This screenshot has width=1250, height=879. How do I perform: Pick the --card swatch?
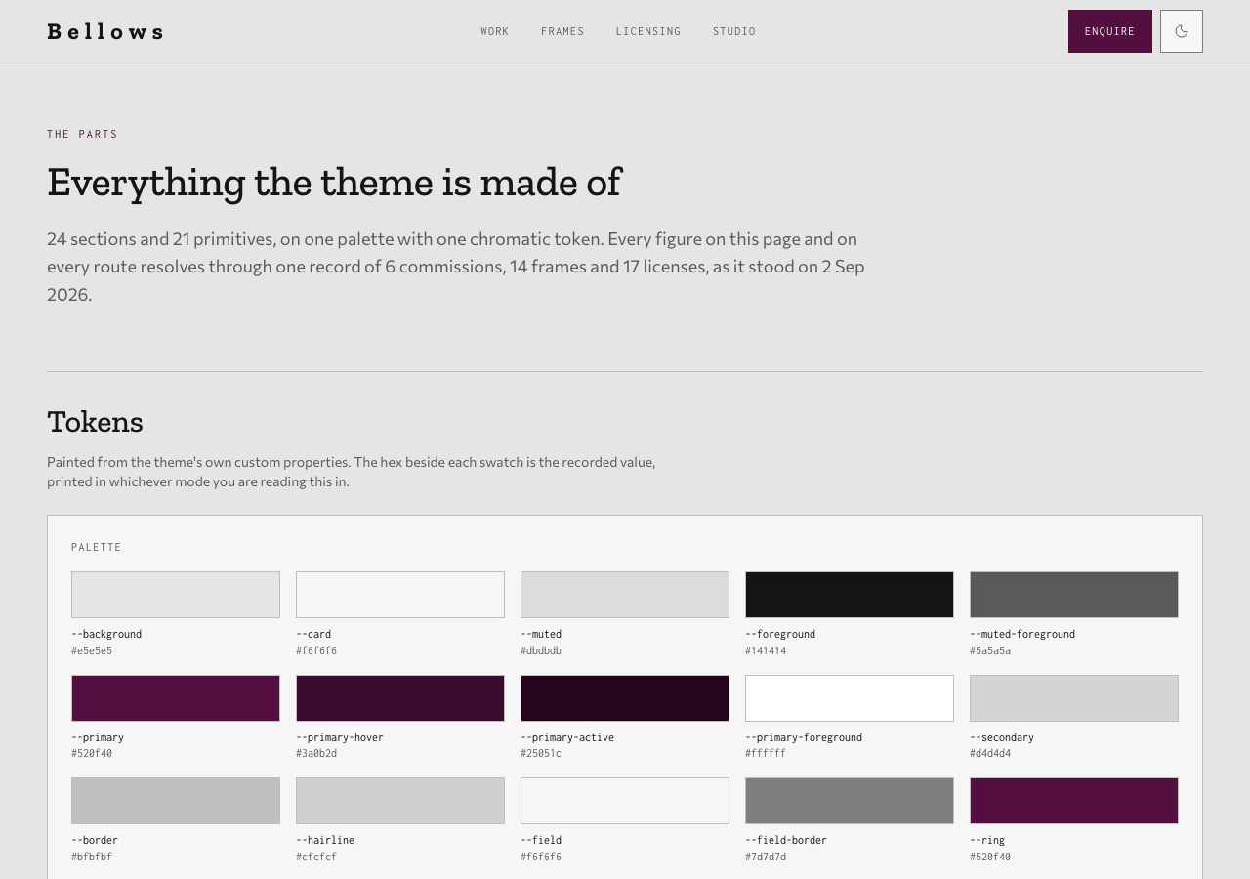[400, 595]
